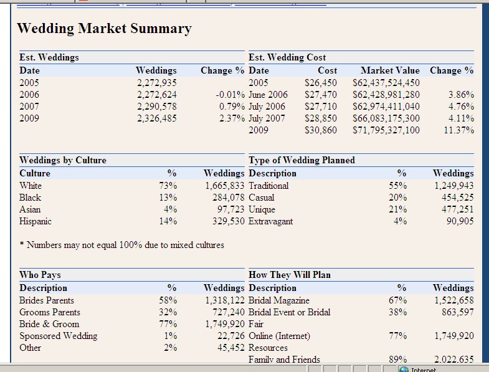The height and width of the screenshot is (372, 489).
Task: Select the Traditional wedding type row
Action: [x=268, y=186]
